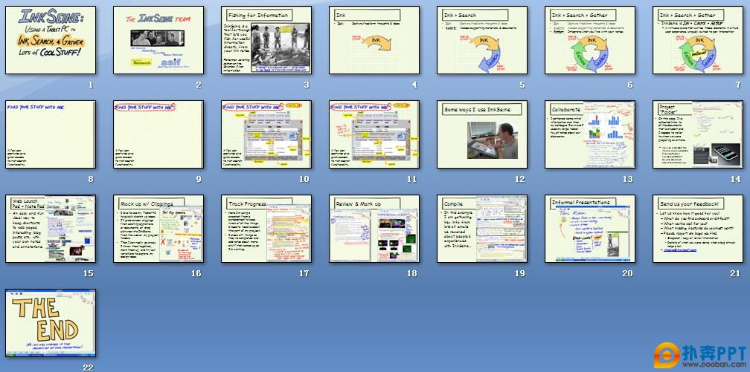Select slide 20 Informal Presentations thumbnail
The height and width of the screenshot is (372, 750).
590,228
